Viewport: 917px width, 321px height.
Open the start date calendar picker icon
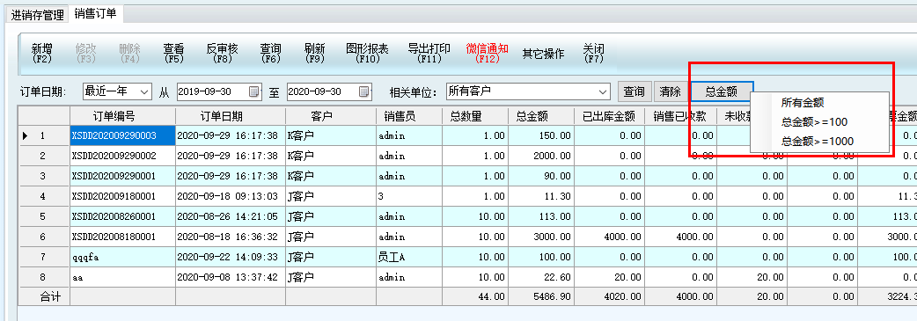click(x=254, y=91)
